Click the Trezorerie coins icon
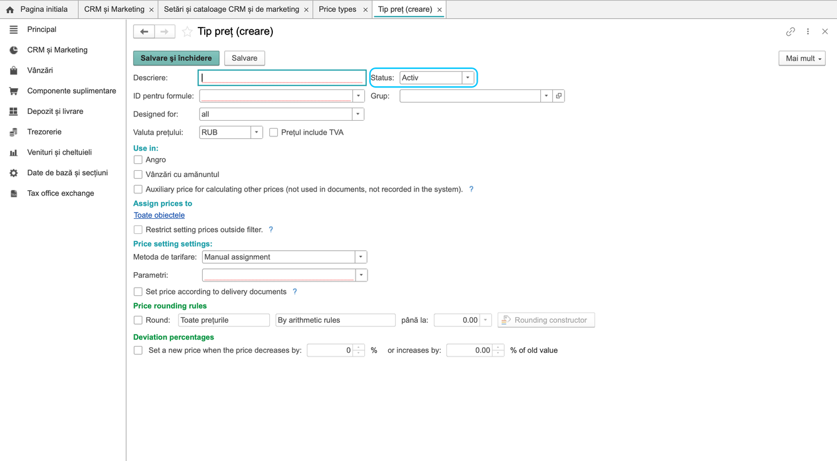The height and width of the screenshot is (461, 837). pos(13,132)
